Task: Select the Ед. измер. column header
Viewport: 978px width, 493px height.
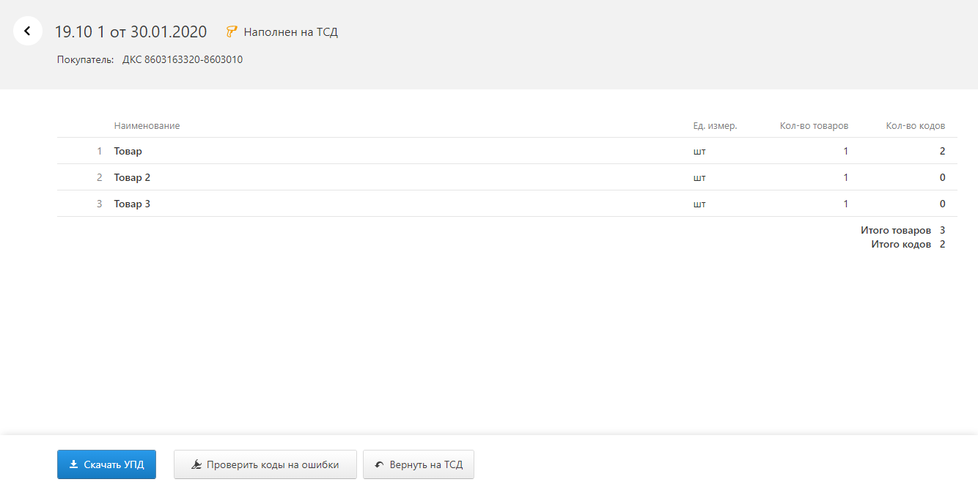Action: tap(715, 126)
